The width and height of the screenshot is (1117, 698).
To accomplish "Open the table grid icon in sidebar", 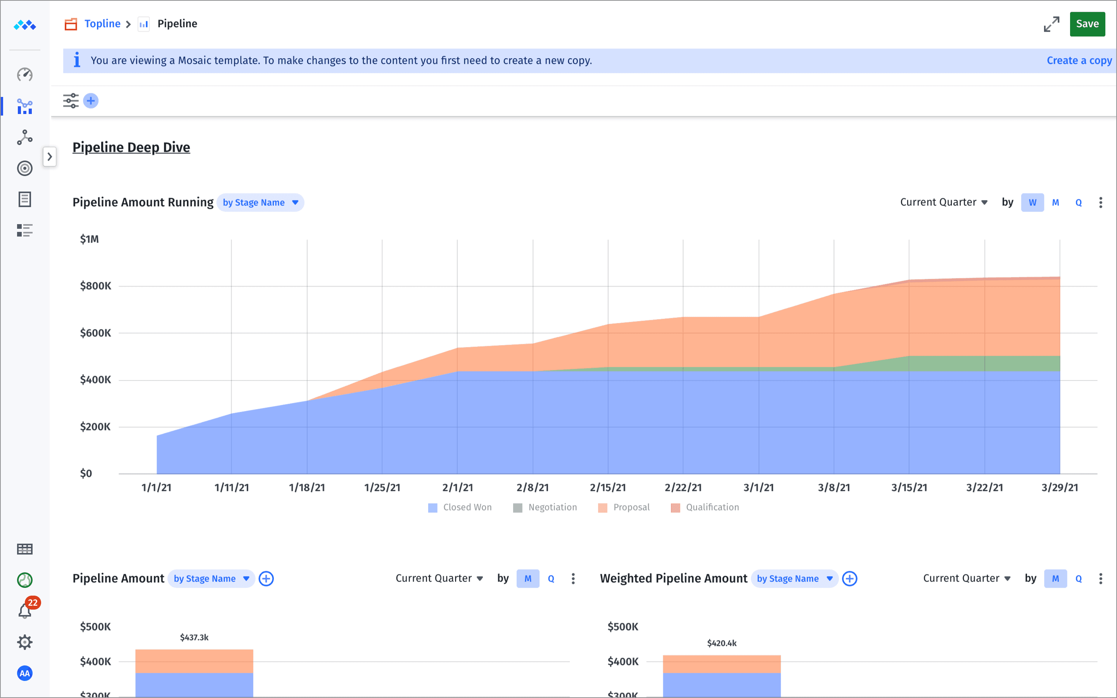I will (24, 549).
